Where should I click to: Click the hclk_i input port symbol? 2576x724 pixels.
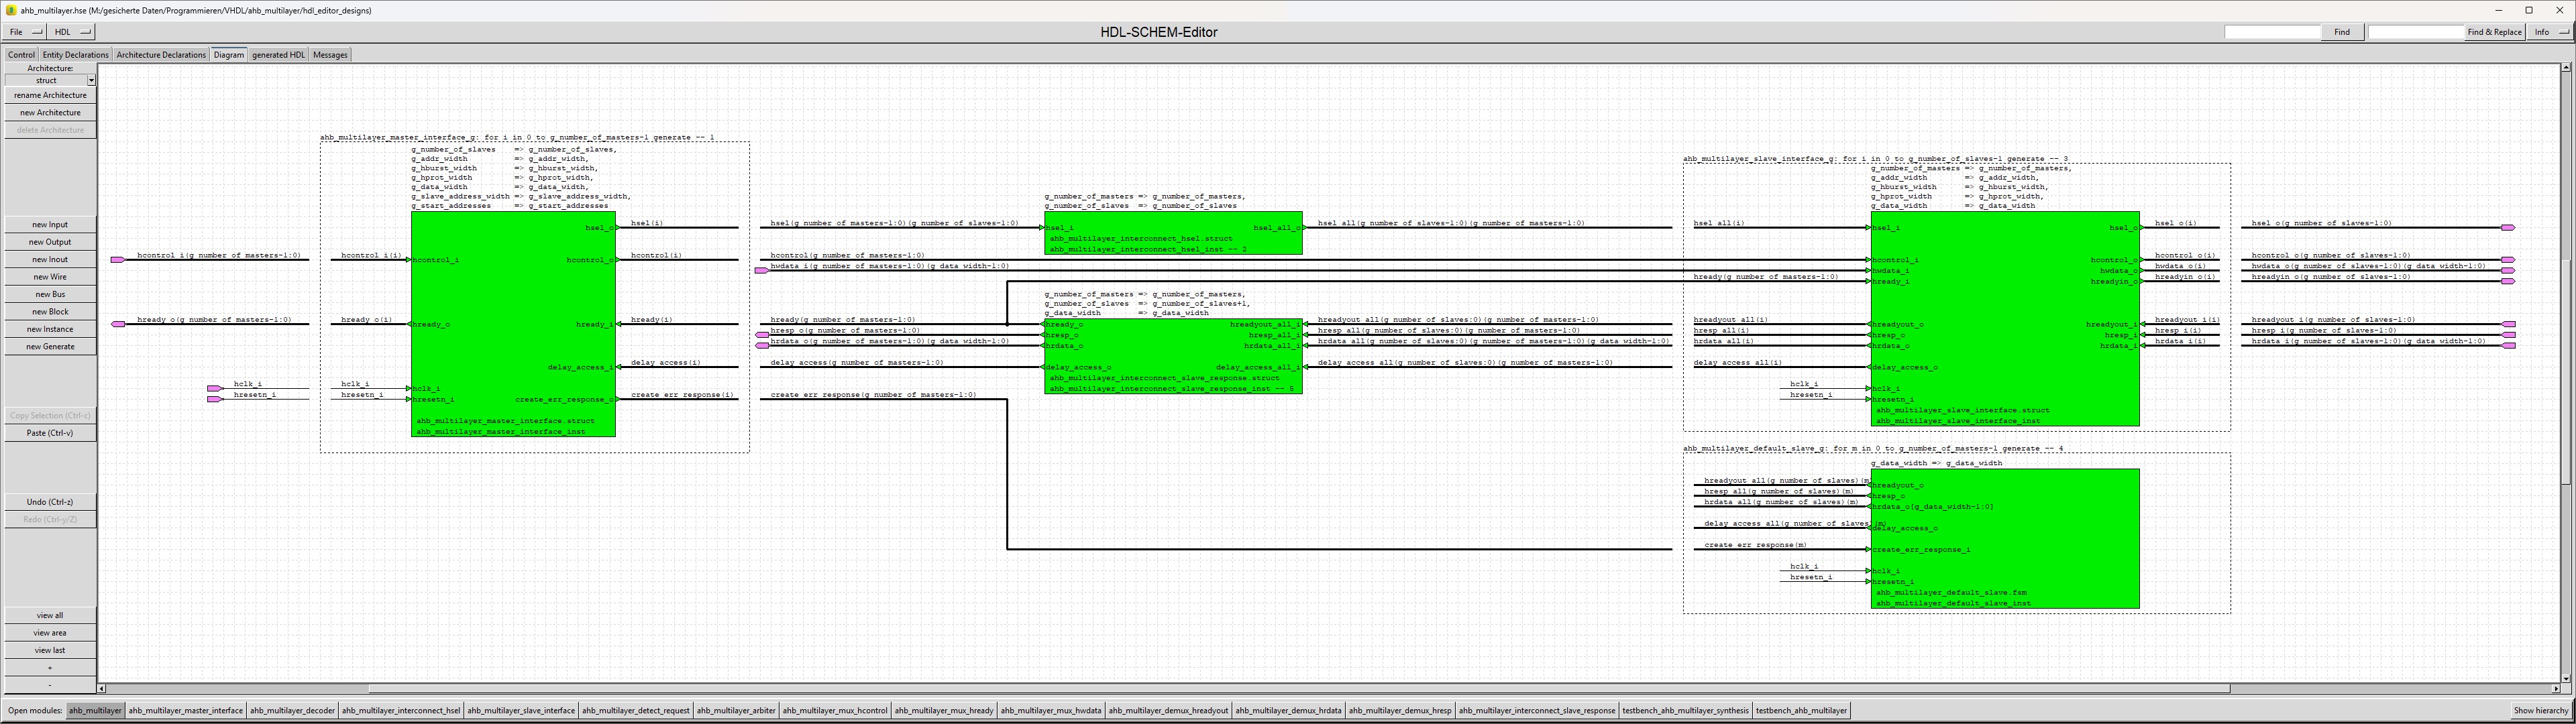[214, 388]
